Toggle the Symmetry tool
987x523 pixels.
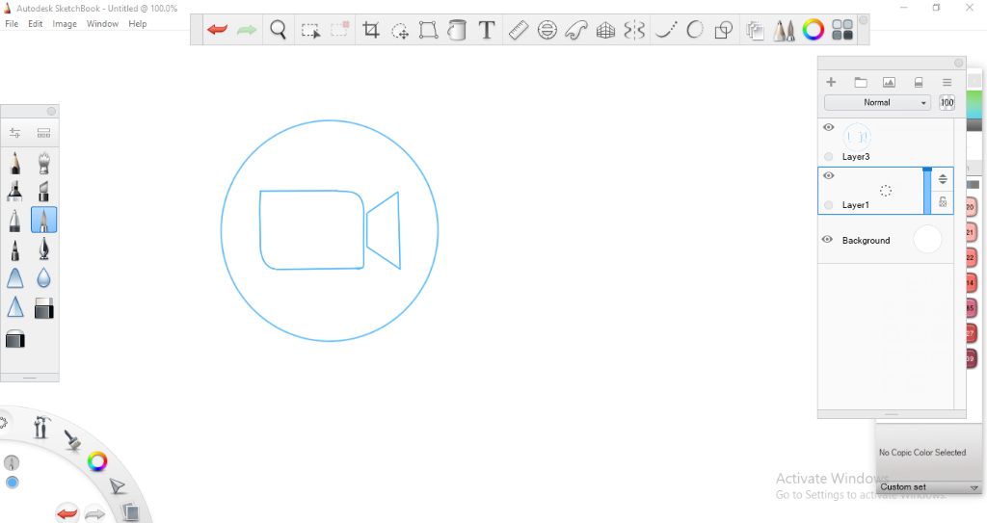(x=634, y=30)
